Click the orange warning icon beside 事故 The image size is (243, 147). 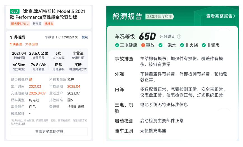pos(143,45)
